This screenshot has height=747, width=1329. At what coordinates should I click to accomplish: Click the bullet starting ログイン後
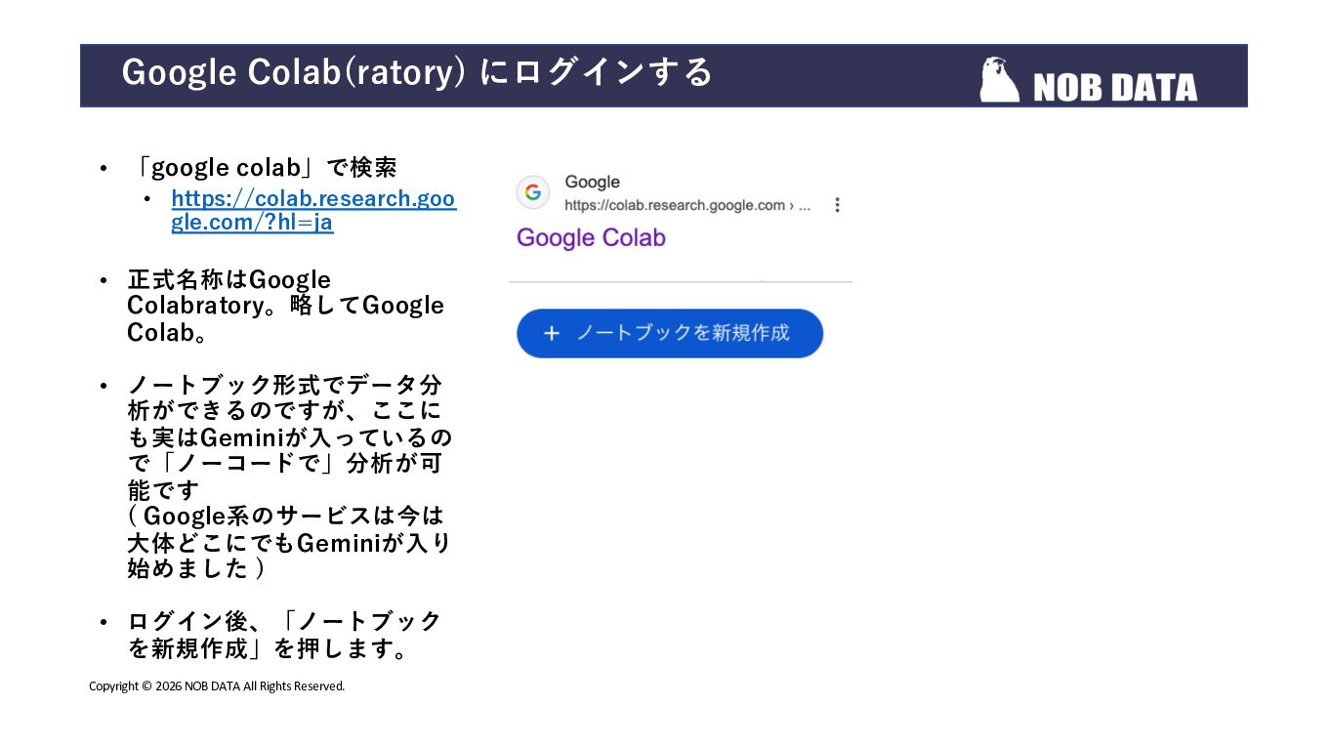(285, 635)
